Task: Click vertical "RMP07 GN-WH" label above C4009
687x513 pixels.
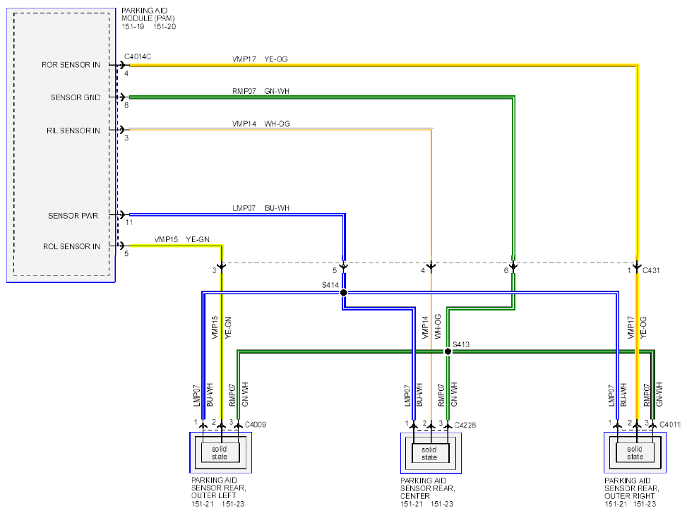Action: [x=239, y=394]
